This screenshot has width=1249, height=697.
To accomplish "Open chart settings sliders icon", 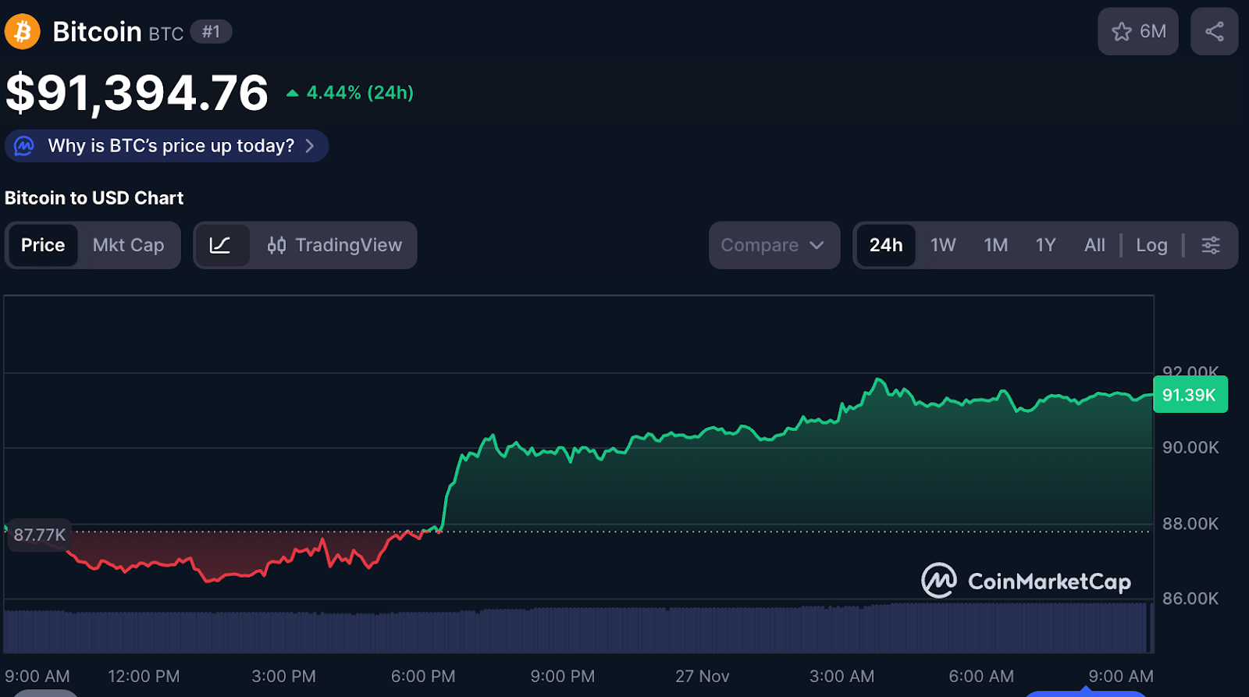I will [1210, 245].
